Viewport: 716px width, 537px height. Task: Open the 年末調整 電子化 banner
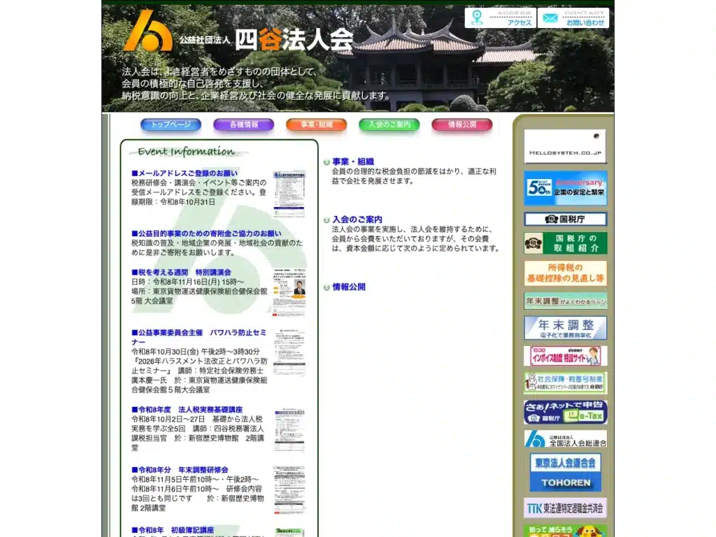coord(565,328)
